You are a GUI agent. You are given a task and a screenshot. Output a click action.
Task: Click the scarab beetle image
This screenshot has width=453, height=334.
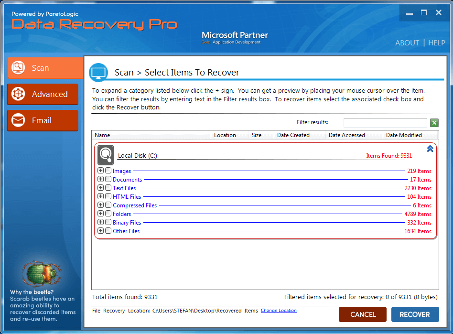(x=43, y=273)
